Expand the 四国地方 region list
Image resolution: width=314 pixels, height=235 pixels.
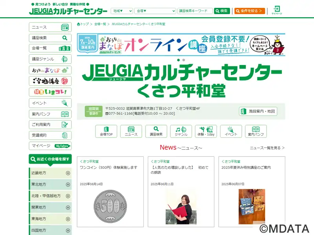point(50,230)
